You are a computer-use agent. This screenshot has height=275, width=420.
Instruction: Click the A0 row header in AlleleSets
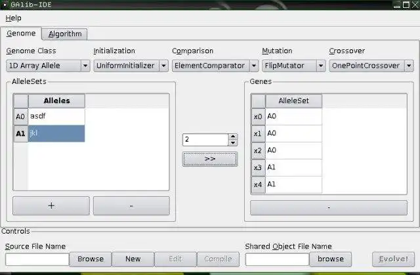click(20, 117)
